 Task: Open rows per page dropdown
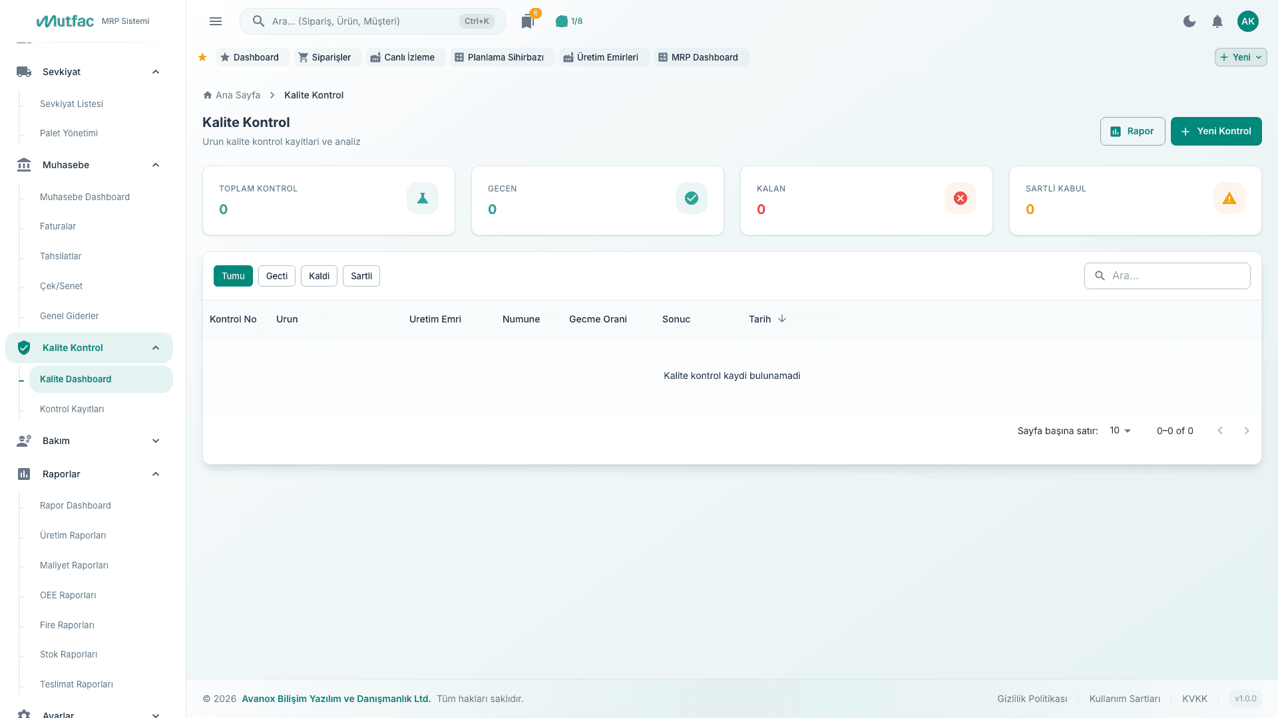click(x=1120, y=431)
